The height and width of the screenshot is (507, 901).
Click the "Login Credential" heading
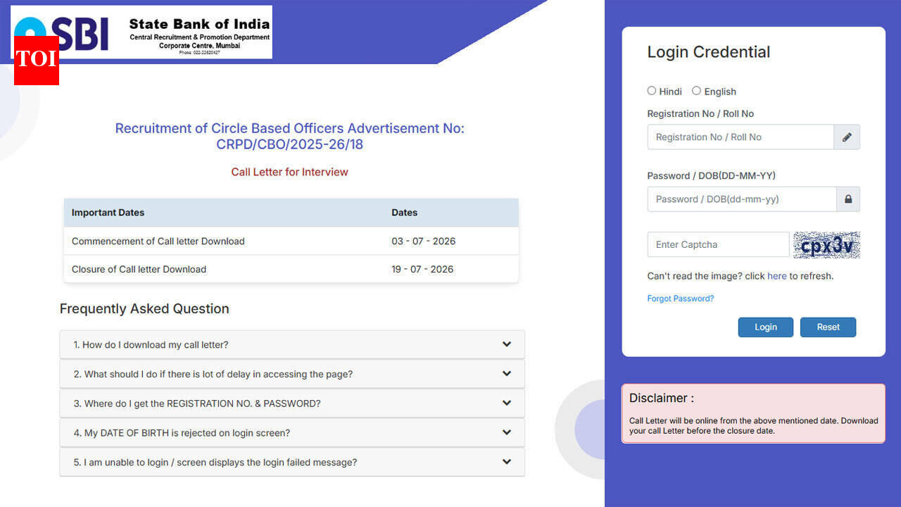click(x=709, y=52)
